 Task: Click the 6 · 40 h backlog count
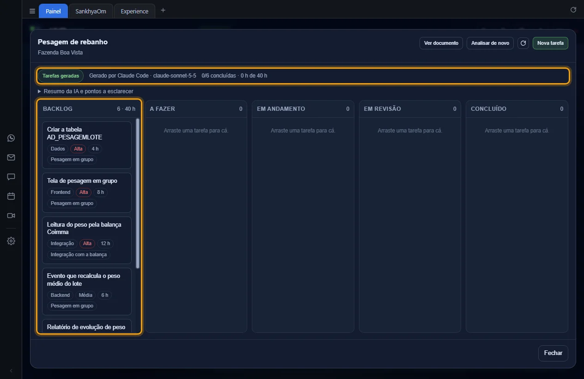126,109
